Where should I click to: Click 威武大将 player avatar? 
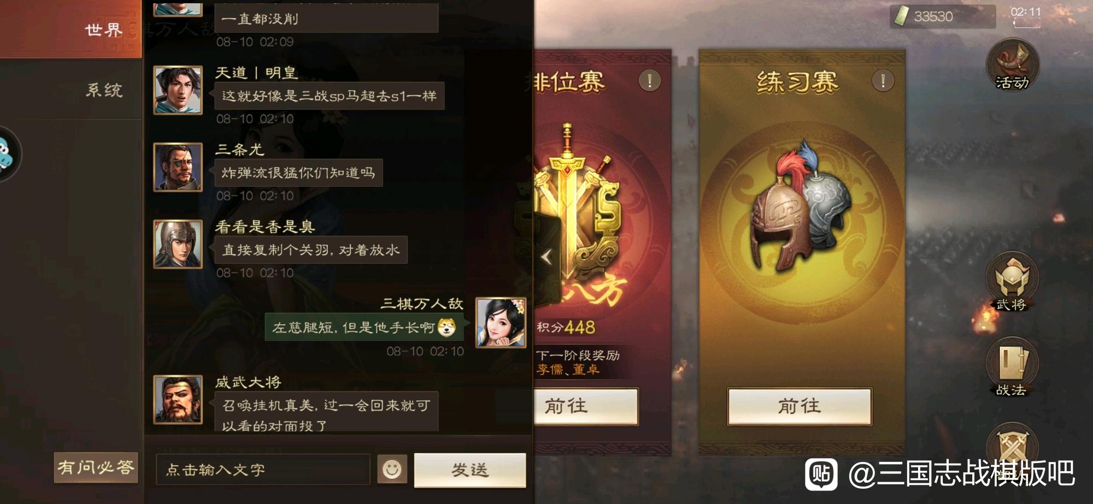coord(178,400)
